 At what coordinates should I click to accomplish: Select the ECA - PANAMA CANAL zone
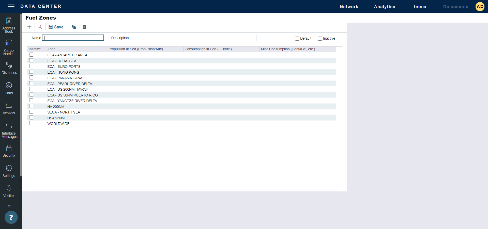pos(66,78)
